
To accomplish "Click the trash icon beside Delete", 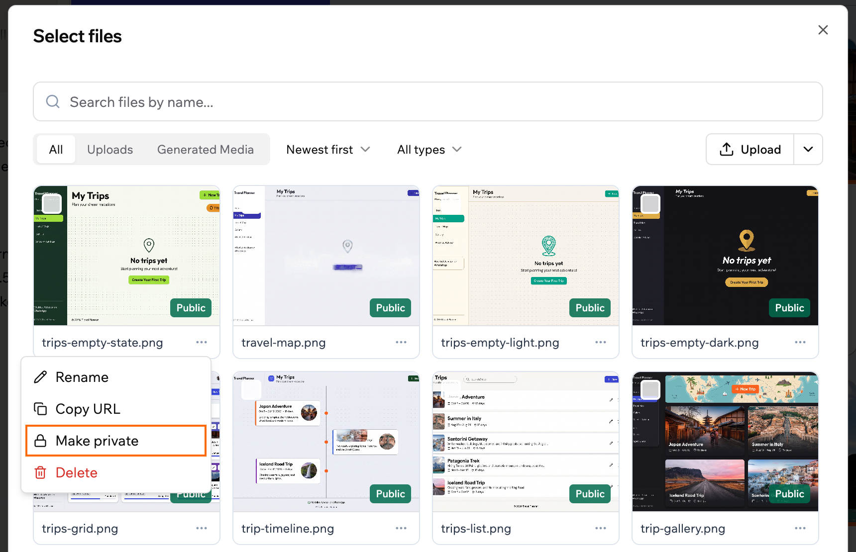I will click(x=40, y=472).
